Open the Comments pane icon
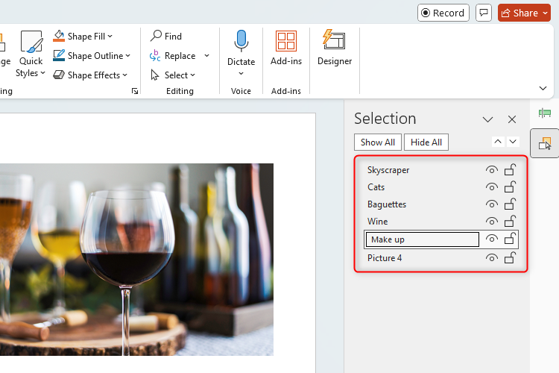 [484, 13]
